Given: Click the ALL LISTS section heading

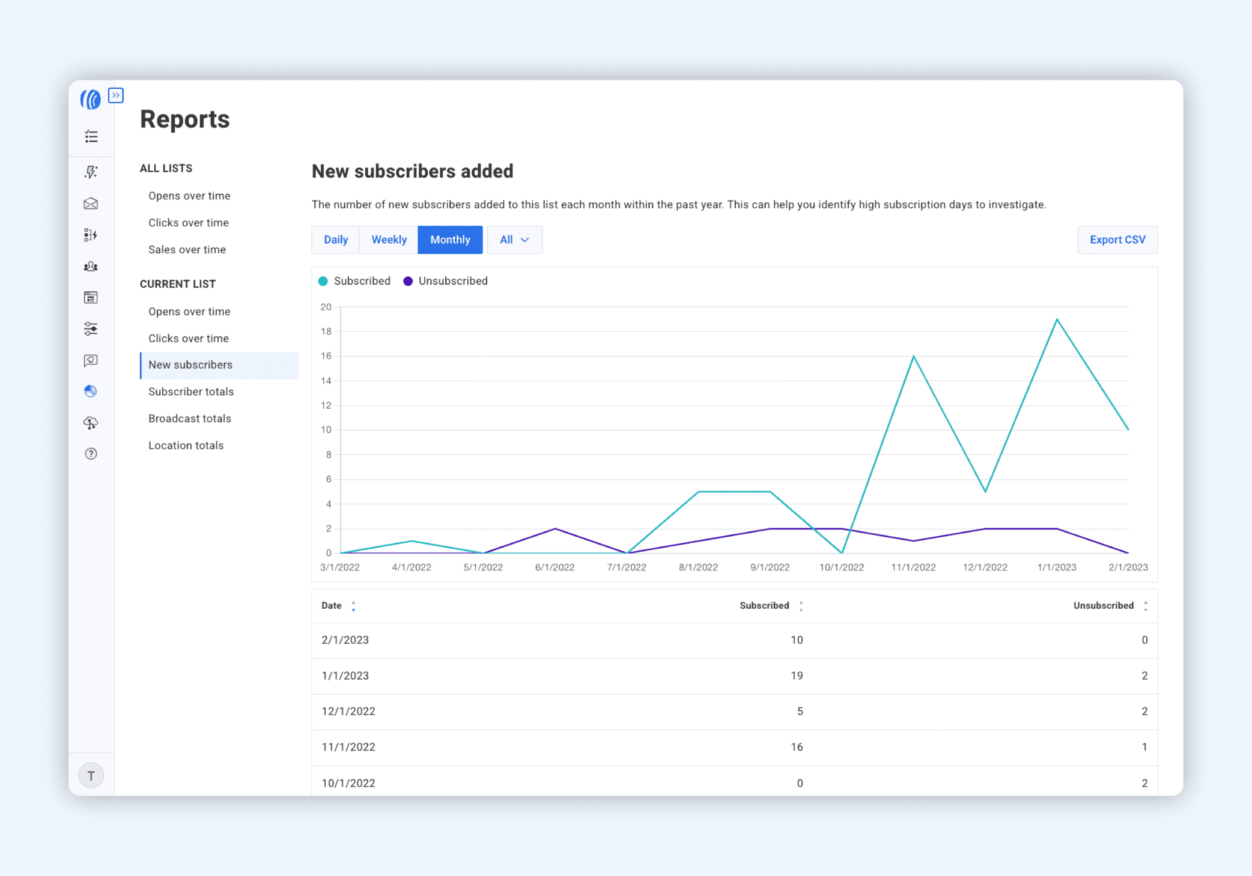Looking at the screenshot, I should [166, 169].
